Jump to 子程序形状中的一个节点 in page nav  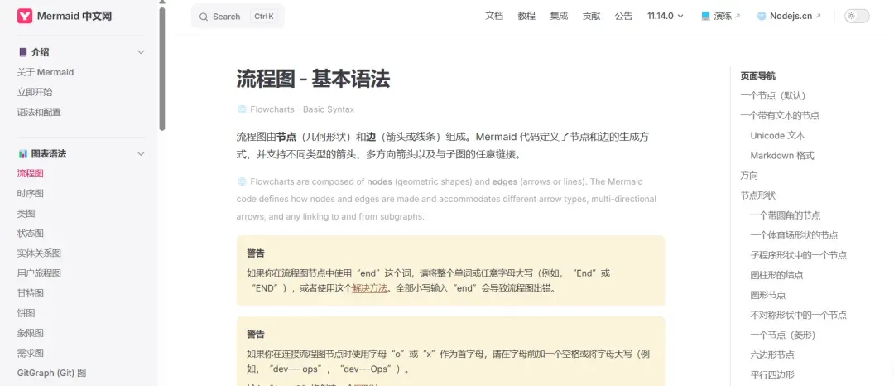pos(798,255)
